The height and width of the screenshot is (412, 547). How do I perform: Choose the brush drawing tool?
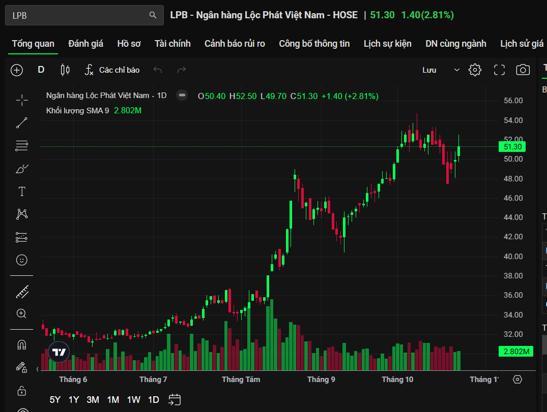click(x=22, y=169)
